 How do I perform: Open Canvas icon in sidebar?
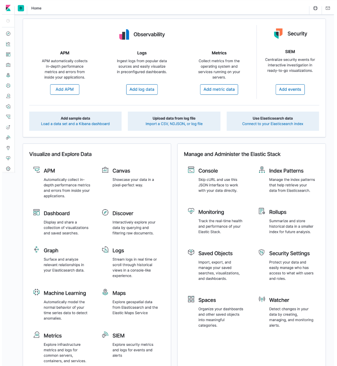(8, 65)
